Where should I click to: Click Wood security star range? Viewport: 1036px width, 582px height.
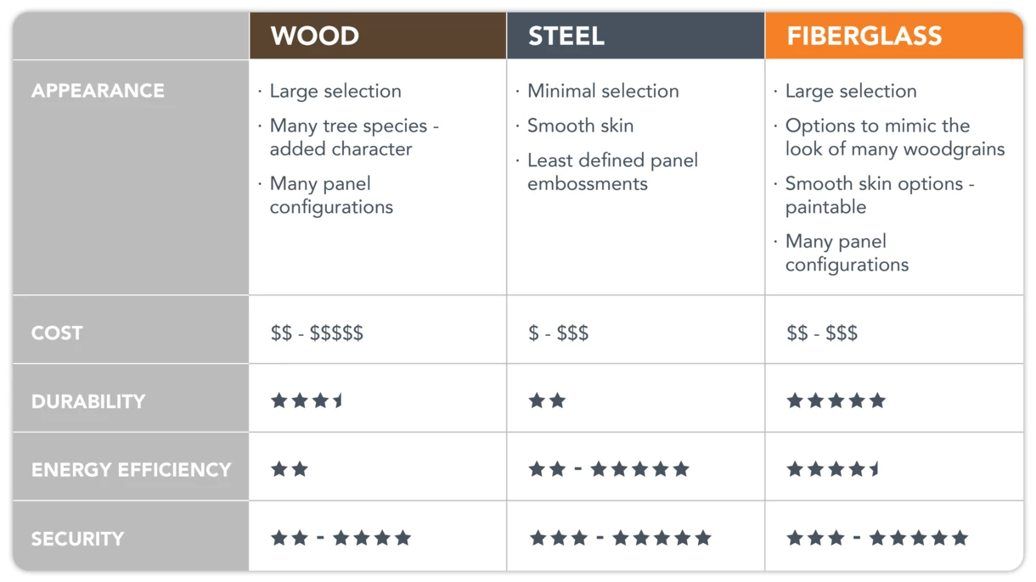[341, 538]
